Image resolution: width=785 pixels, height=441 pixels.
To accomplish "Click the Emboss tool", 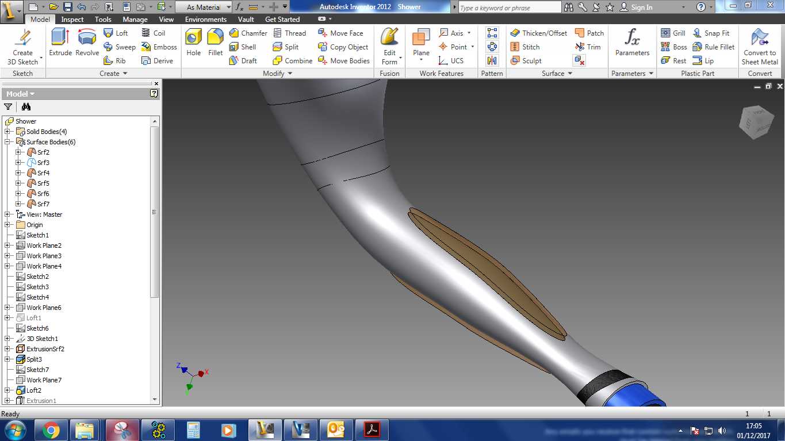I will [159, 47].
